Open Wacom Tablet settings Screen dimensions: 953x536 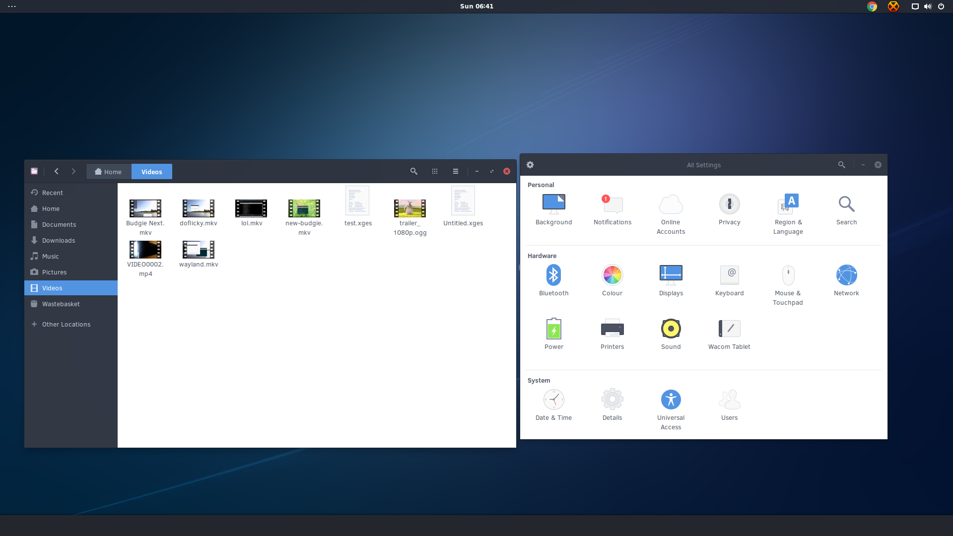point(729,335)
